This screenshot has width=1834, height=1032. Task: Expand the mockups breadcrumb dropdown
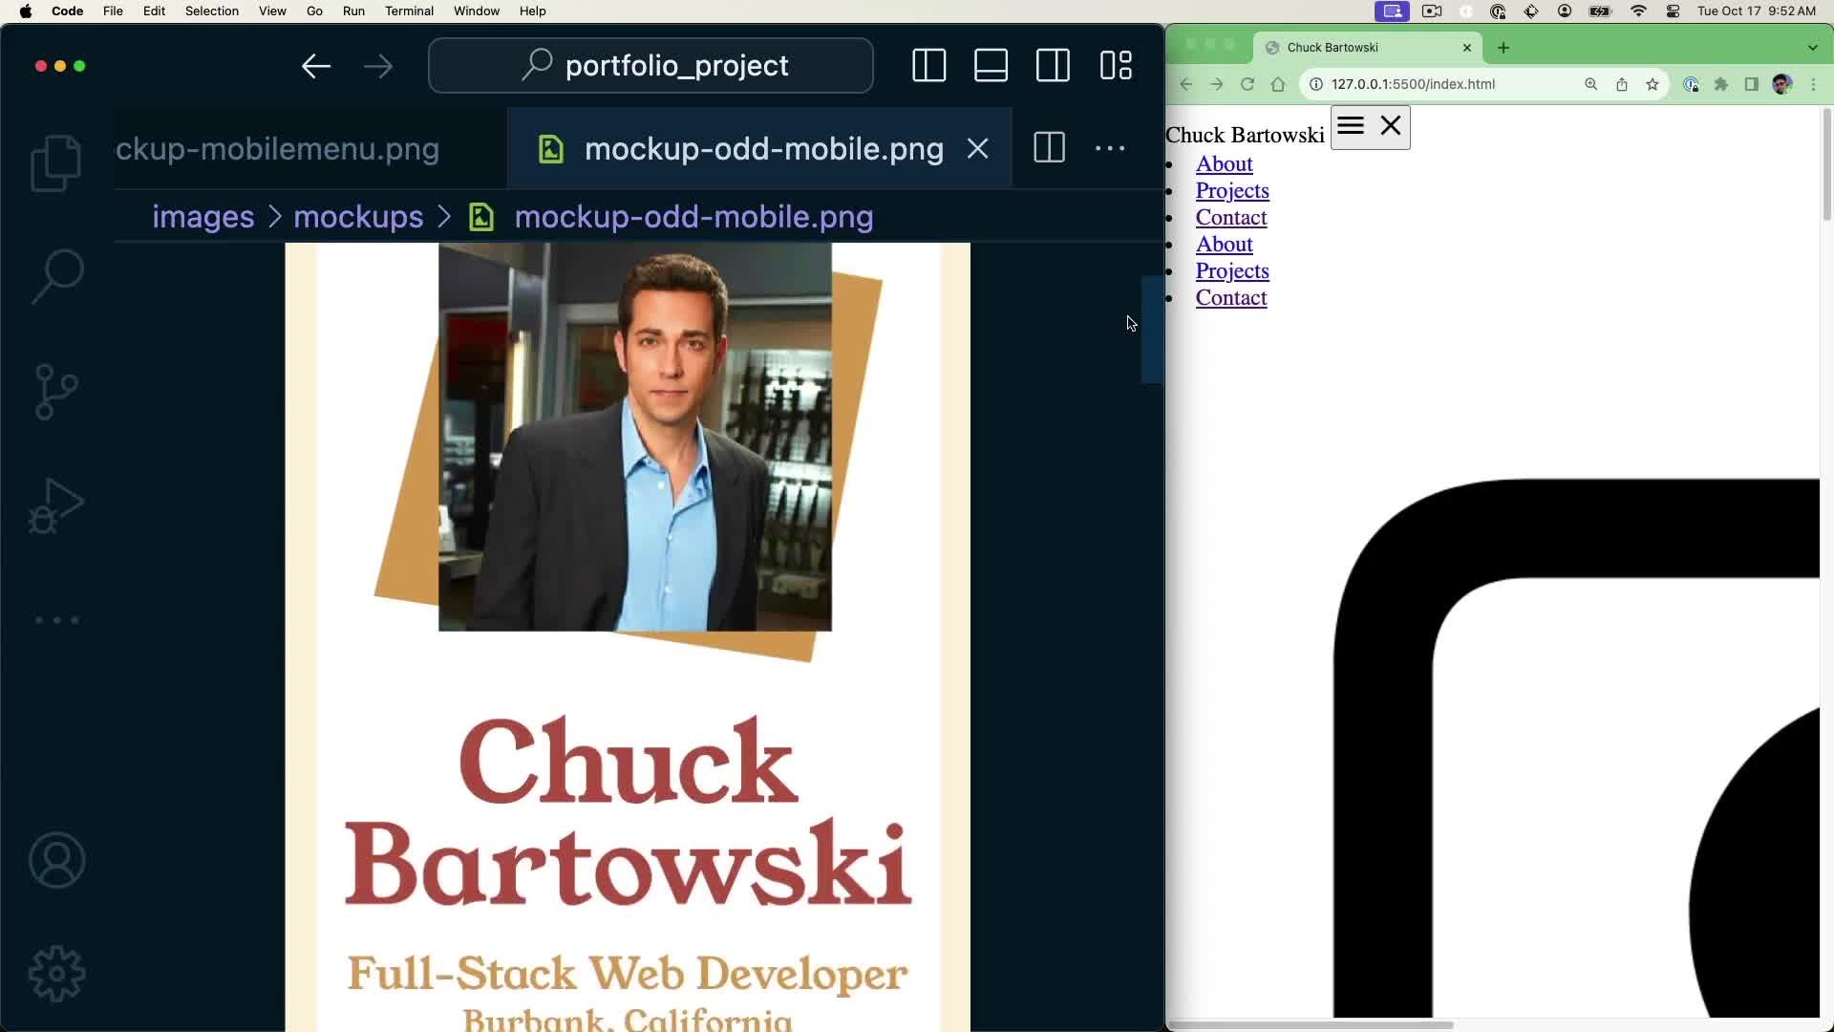click(355, 217)
